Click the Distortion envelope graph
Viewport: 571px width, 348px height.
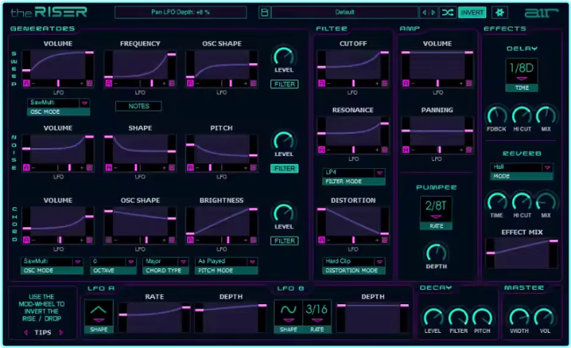[x=352, y=221]
